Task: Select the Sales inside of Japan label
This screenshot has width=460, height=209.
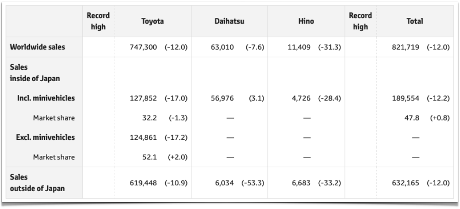Action: pos(35,73)
